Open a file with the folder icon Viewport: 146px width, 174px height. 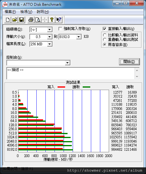pyautogui.click(x=15, y=20)
